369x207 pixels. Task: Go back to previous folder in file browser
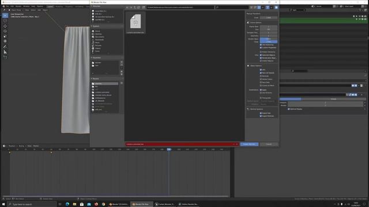[x=127, y=7]
